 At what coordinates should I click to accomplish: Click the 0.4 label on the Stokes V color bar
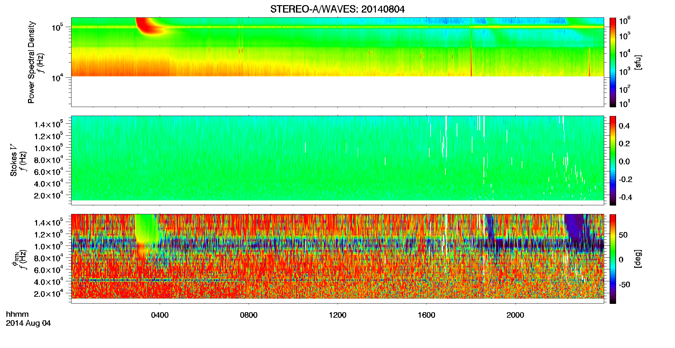click(x=624, y=126)
